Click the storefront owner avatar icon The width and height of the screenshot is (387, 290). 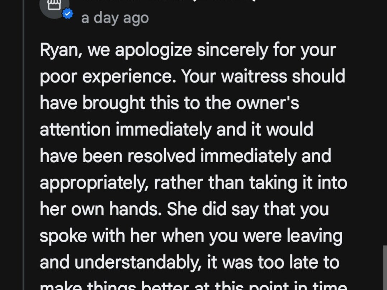pyautogui.click(x=54, y=6)
